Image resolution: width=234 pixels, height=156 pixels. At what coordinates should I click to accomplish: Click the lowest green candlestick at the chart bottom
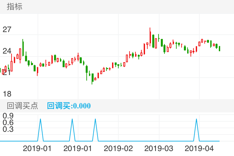tap(92, 78)
